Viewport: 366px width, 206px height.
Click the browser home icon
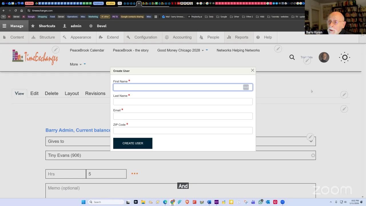pyautogui.click(x=21, y=11)
